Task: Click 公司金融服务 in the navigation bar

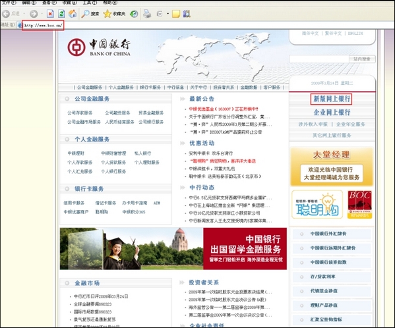Action: pos(90,88)
